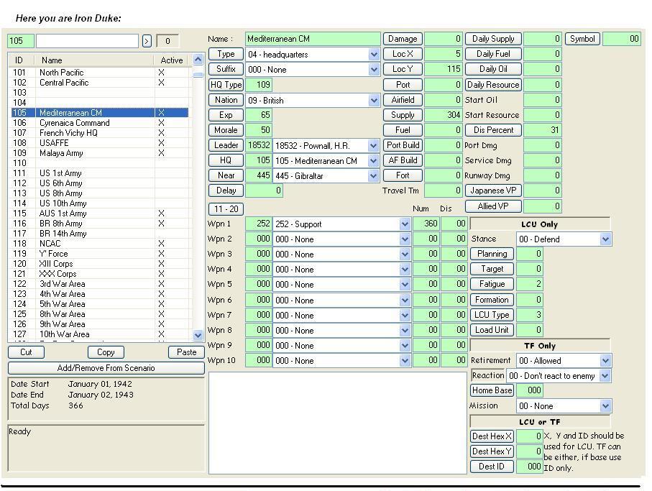Click the HQ Type button
Screen dimensions: 652x491
(226, 85)
